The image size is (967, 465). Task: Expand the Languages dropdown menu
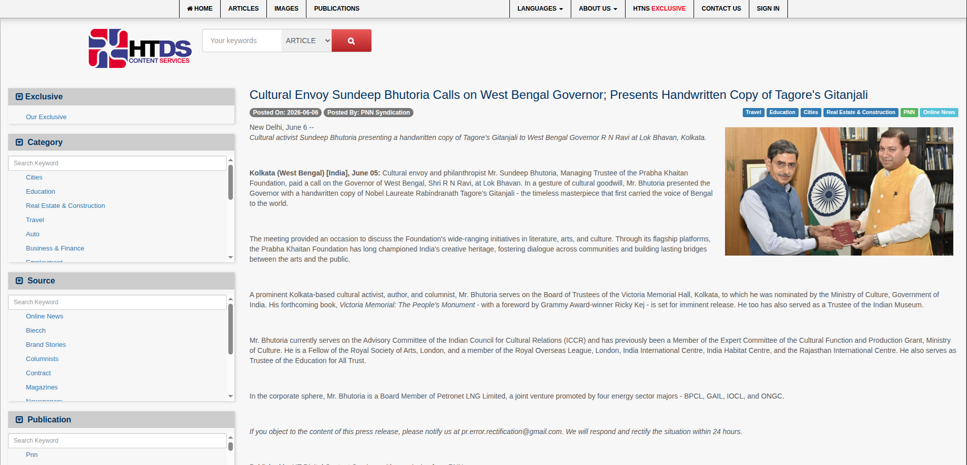click(540, 9)
